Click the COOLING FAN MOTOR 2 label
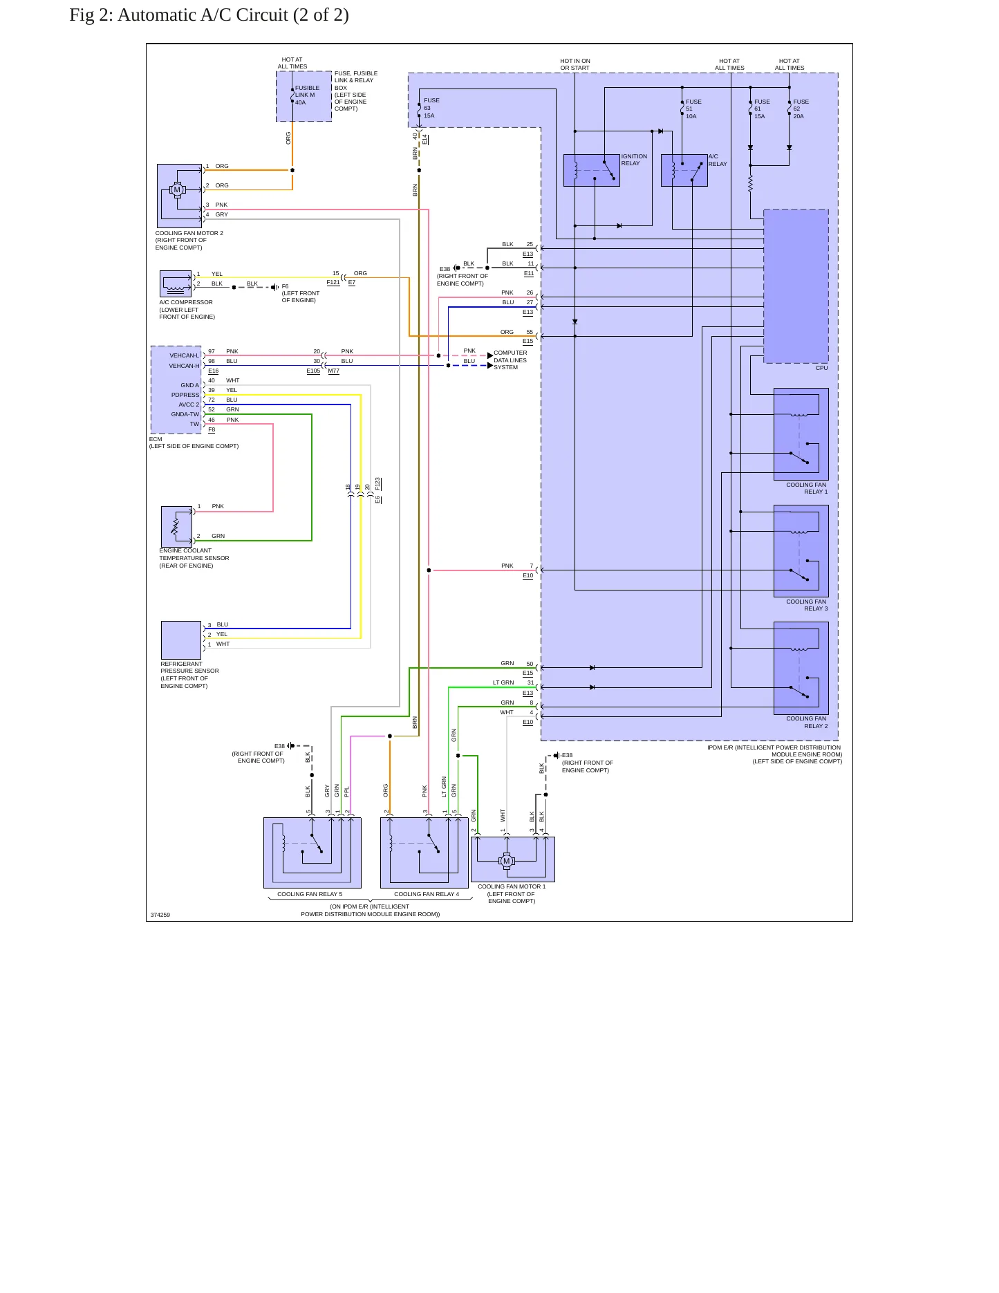Image resolution: width=999 pixels, height=1293 pixels. tap(189, 233)
